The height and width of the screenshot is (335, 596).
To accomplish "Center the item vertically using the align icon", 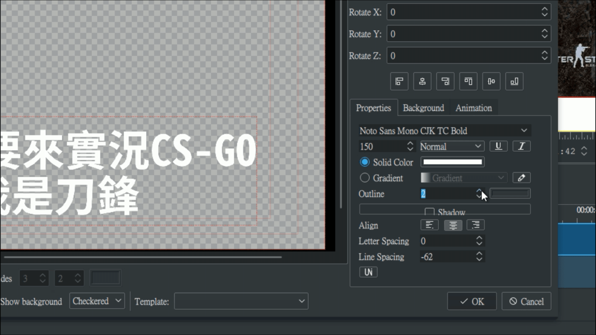I will (x=491, y=82).
